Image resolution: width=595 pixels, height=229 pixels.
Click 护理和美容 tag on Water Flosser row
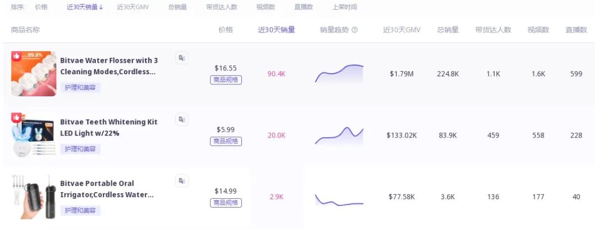80,88
